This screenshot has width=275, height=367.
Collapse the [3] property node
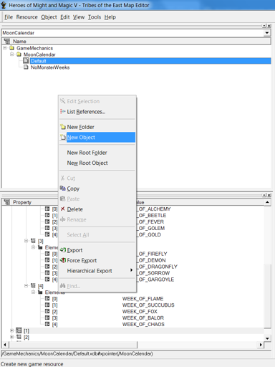[26, 241]
